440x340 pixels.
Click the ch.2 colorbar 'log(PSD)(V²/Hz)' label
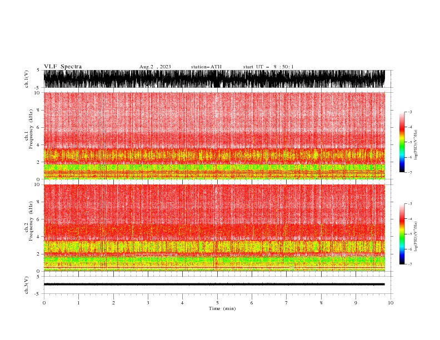point(416,237)
